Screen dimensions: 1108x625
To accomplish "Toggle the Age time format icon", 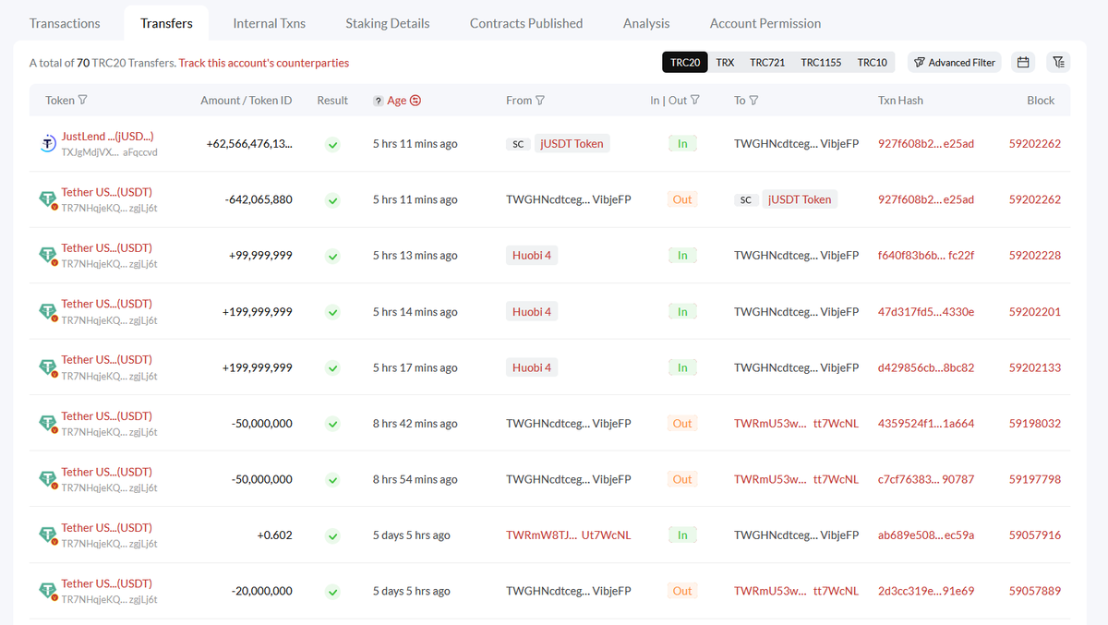I will coord(415,100).
